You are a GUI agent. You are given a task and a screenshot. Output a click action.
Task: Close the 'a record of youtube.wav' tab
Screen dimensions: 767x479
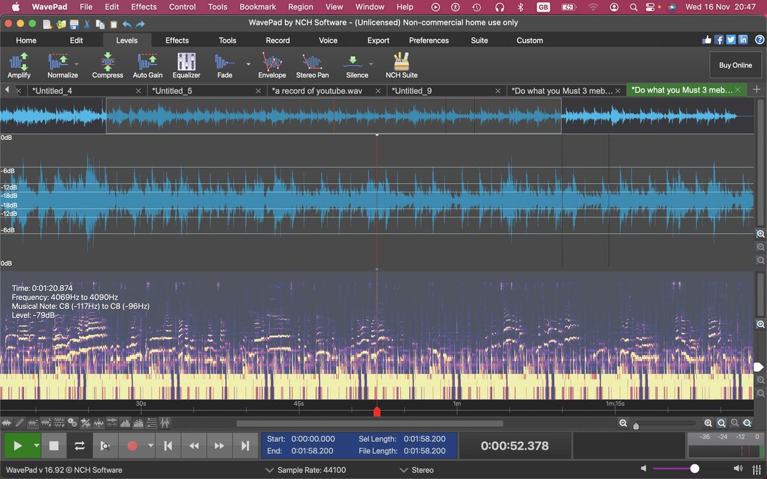(x=378, y=90)
